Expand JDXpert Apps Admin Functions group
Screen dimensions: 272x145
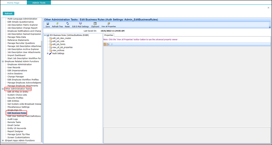3,140
